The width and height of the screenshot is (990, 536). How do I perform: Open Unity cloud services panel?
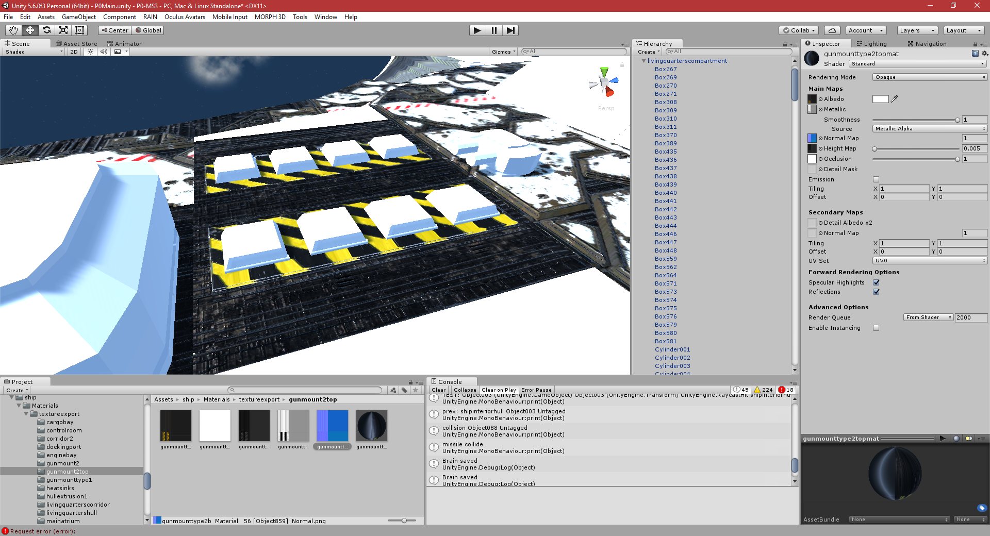coord(831,30)
